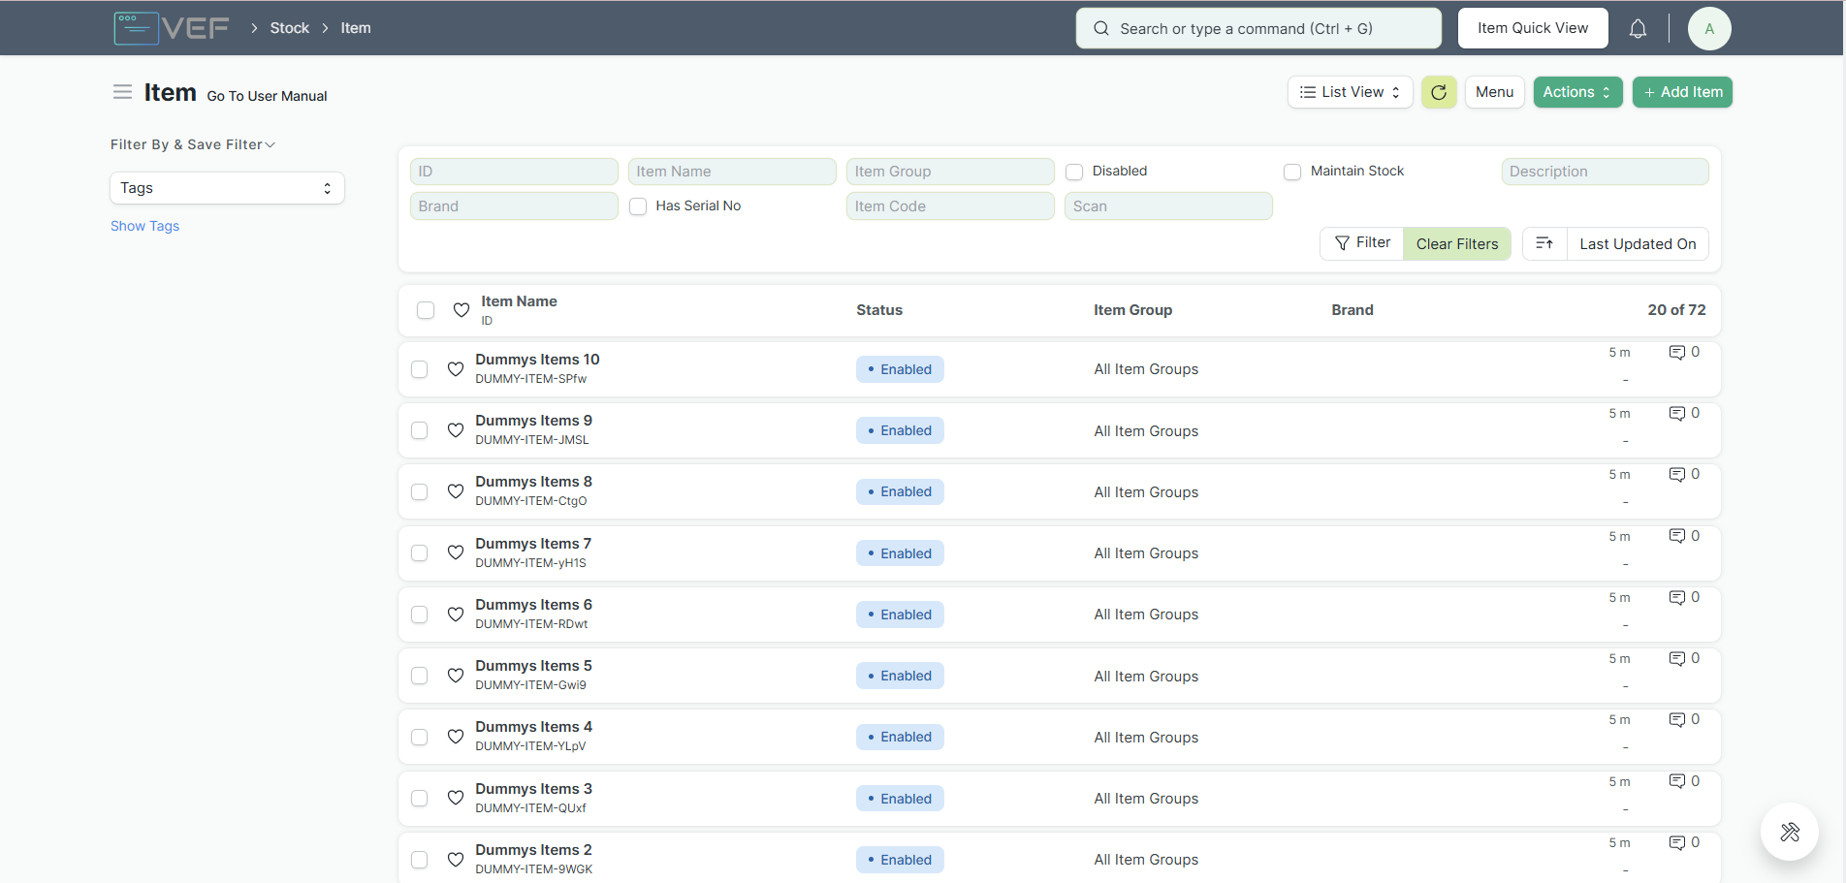Expand the Actions dropdown
Viewport: 1846px width, 883px height.
click(1576, 92)
